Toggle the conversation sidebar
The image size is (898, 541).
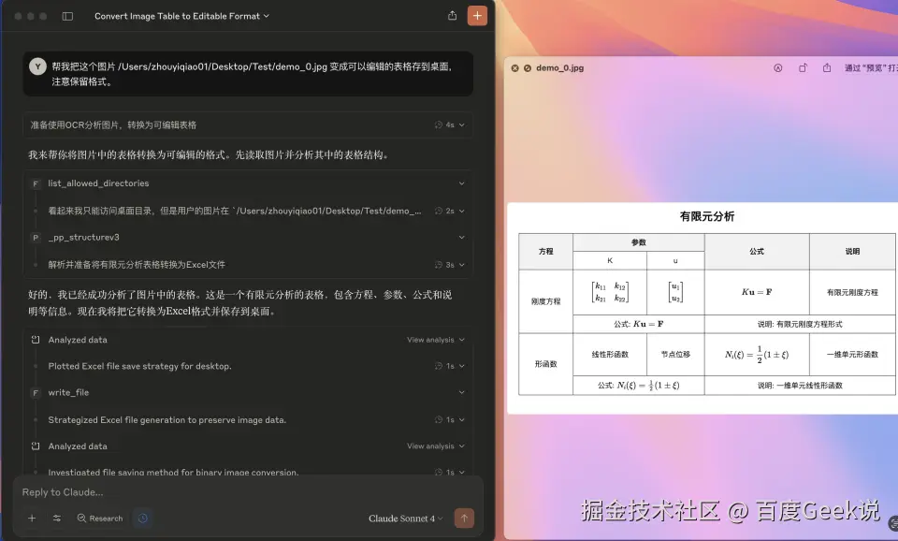[65, 15]
